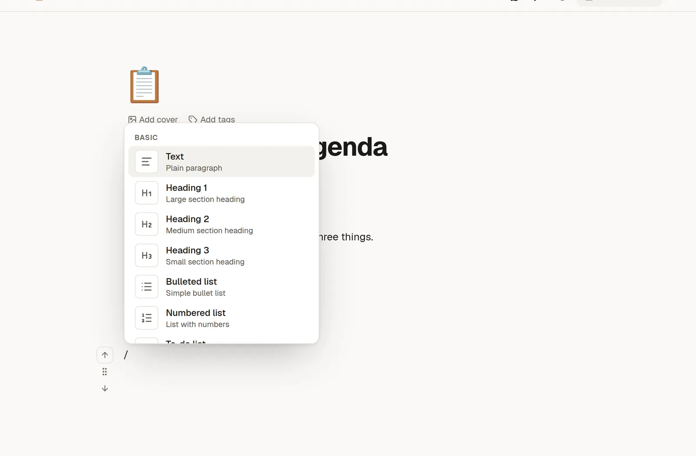Click the paragraph ending 'hree things.'
Viewport: 696px width, 456px height.
[346, 237]
